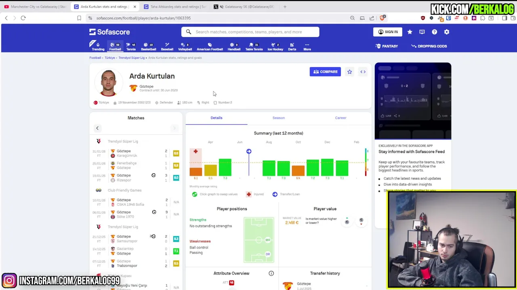Image resolution: width=517 pixels, height=290 pixels.
Task: Click the browser zoom magnifier icon
Action: pyautogui.click(x=352, y=18)
